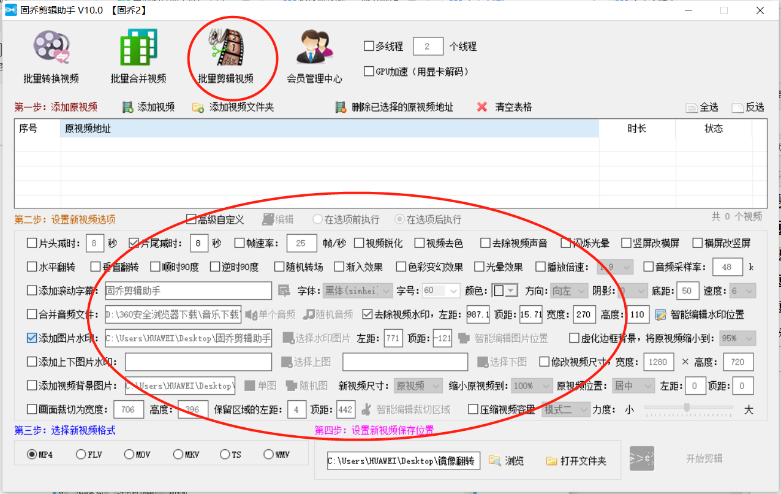This screenshot has width=781, height=494.
Task: Open the 原视频位置 居中 dropdown
Action: pyautogui.click(x=633, y=386)
